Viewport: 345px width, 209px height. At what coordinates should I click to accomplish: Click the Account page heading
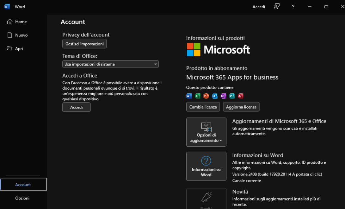pyautogui.click(x=73, y=22)
